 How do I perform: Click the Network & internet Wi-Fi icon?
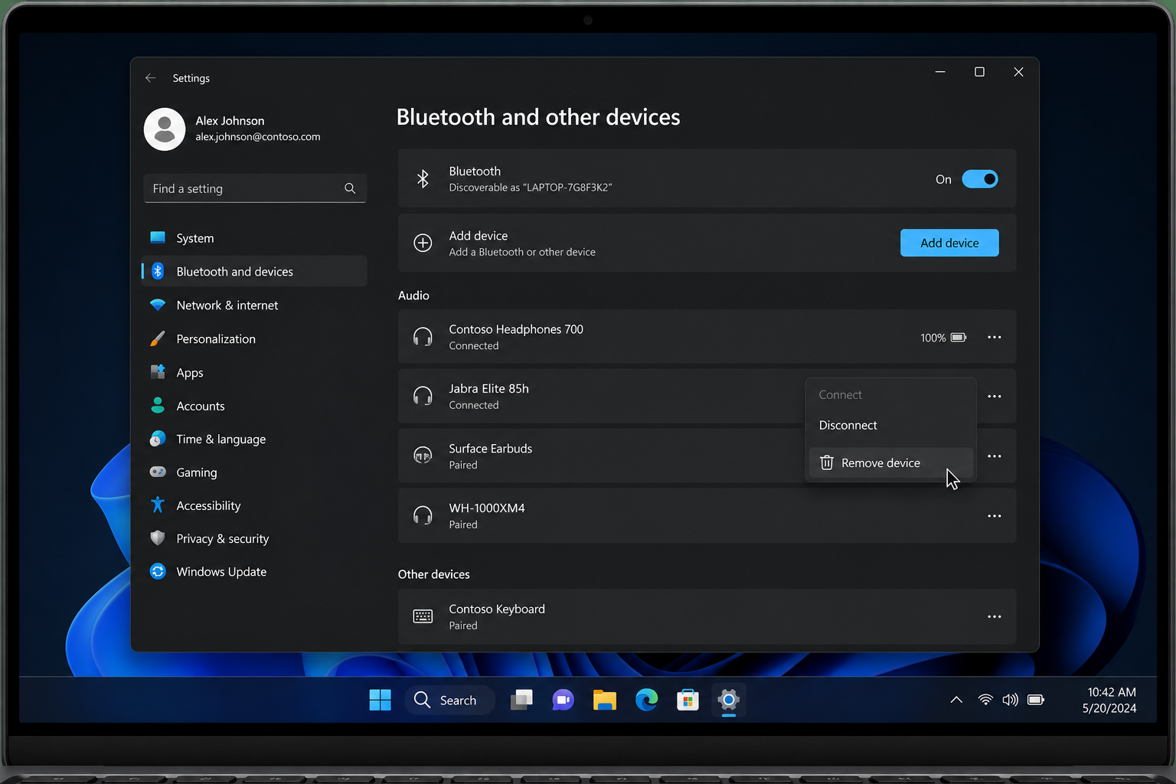tap(158, 305)
